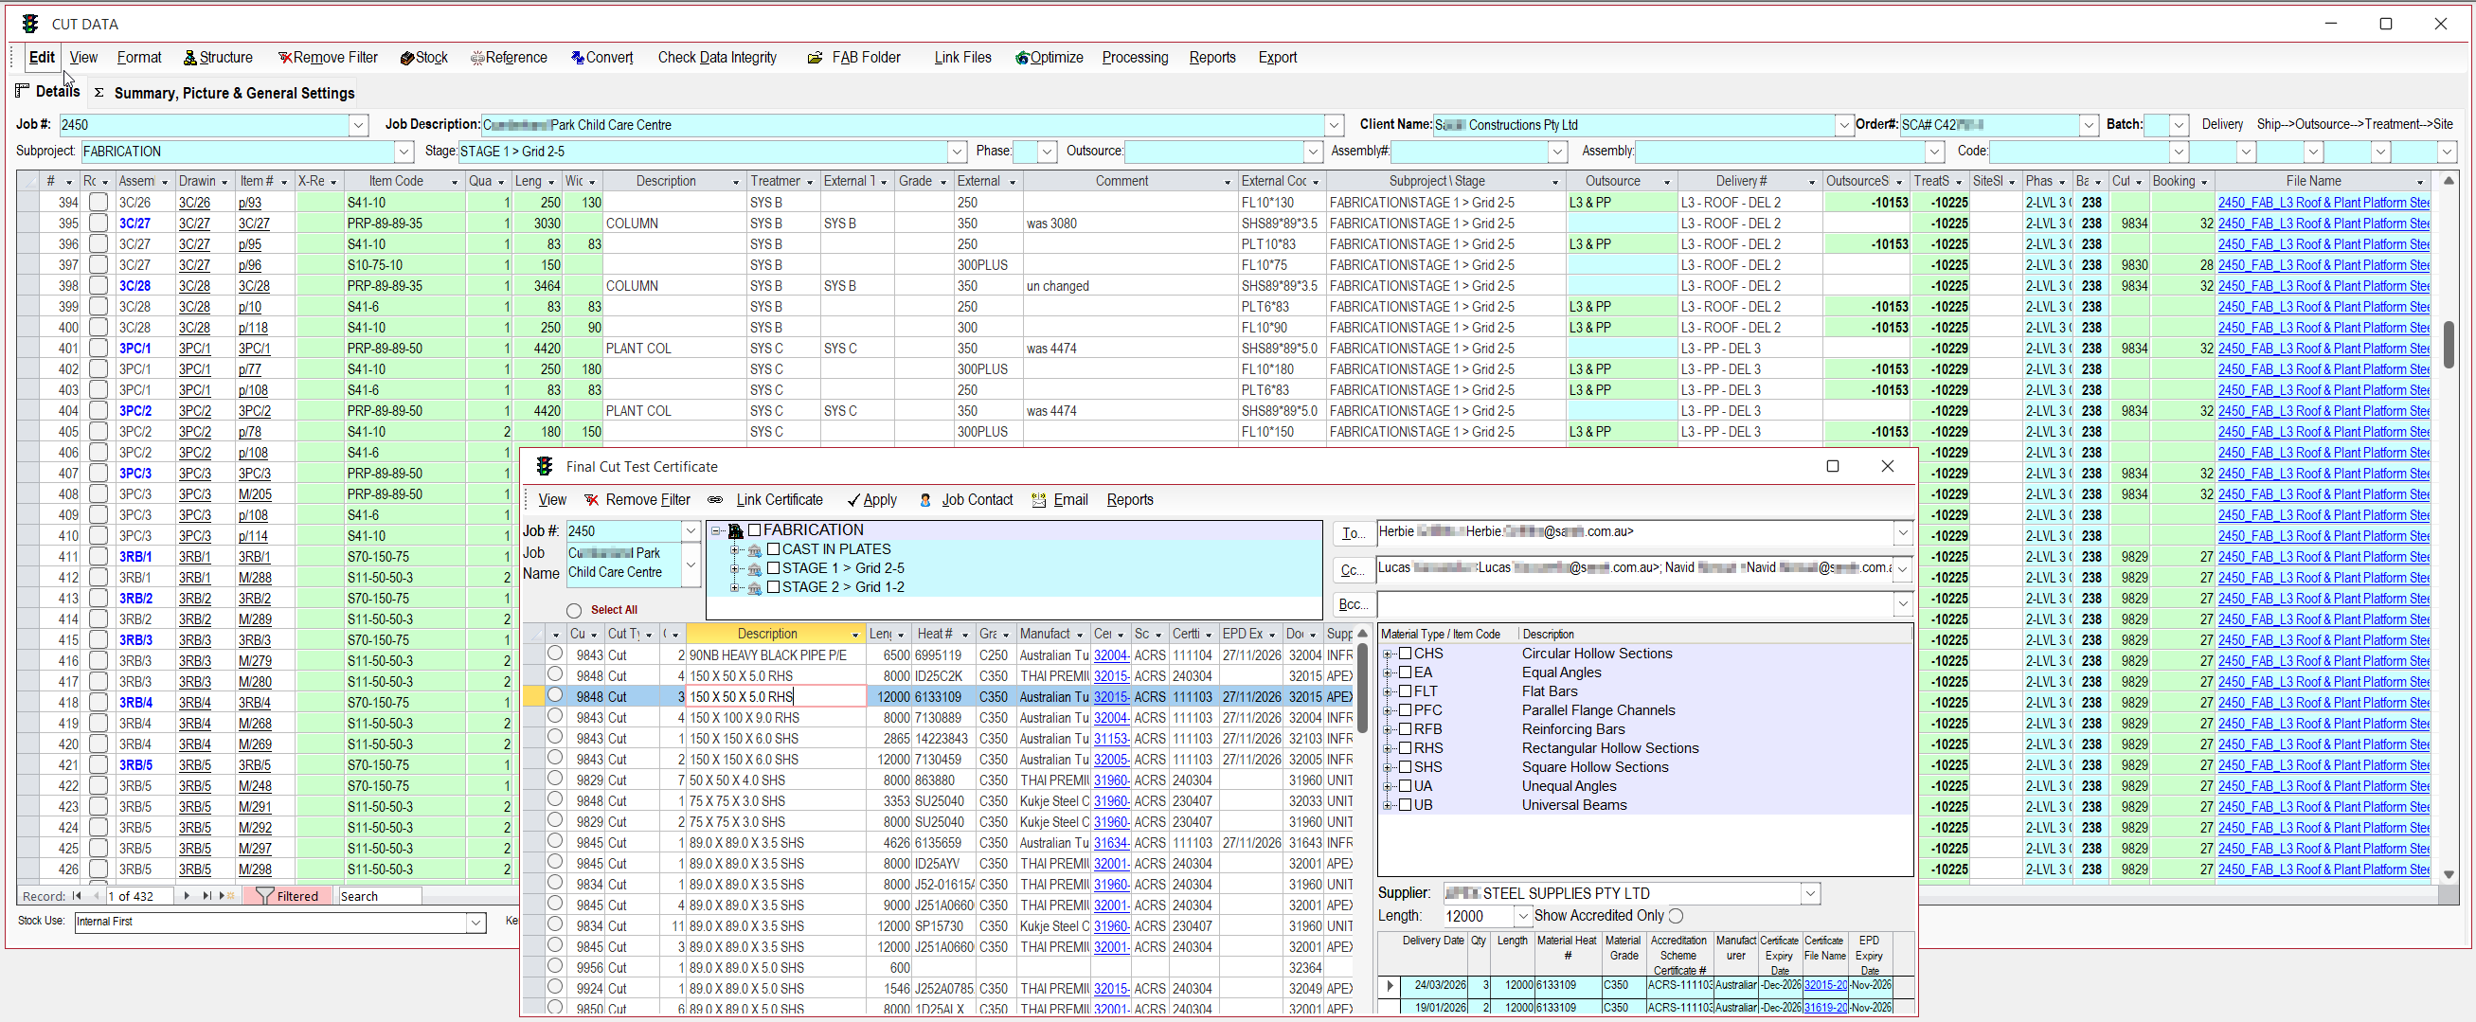Image resolution: width=2476 pixels, height=1022 pixels.
Task: Open the Job # dropdown in CUT DATA
Action: [x=359, y=125]
